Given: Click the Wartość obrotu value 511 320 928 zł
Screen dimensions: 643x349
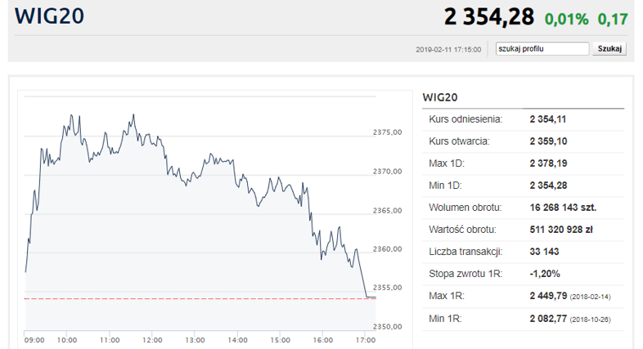Looking at the screenshot, I should tap(560, 230).
